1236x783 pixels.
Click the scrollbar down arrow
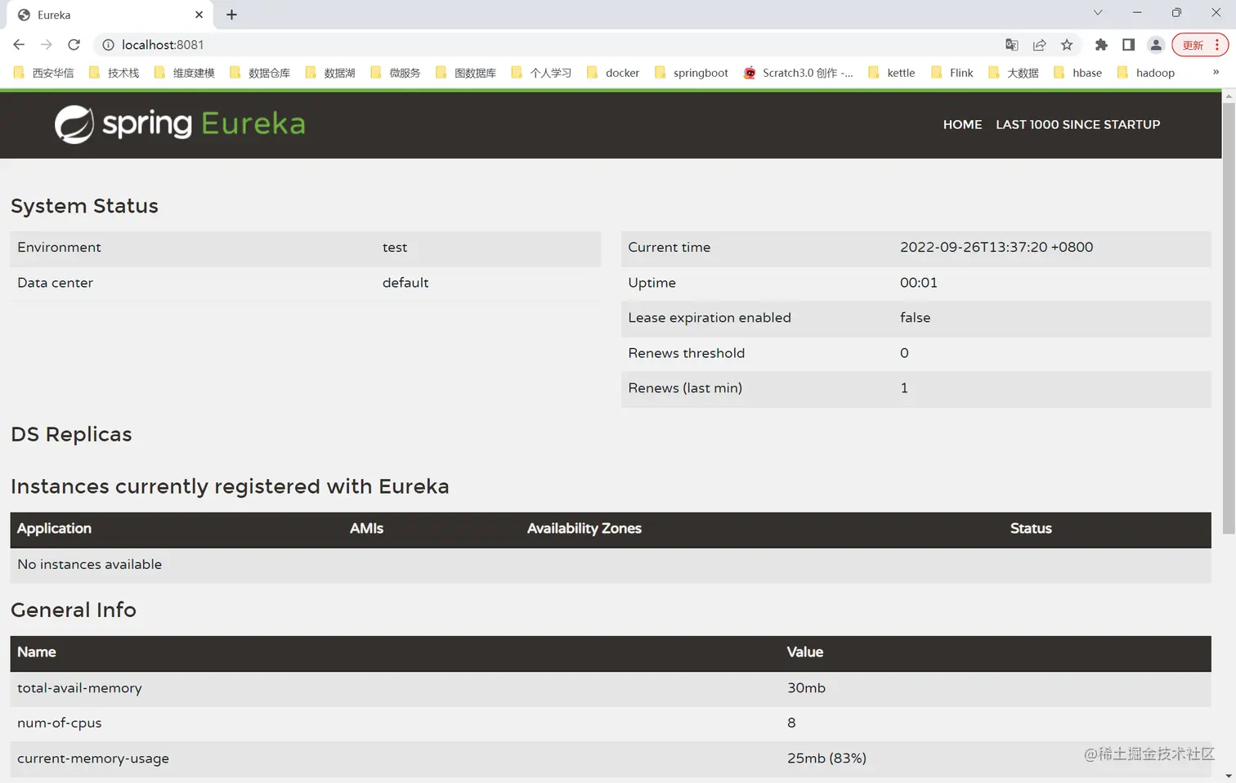[1229, 776]
